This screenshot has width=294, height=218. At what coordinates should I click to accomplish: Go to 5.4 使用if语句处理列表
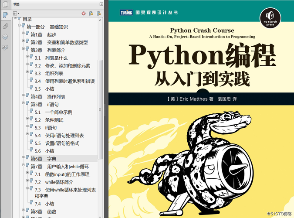(59, 136)
